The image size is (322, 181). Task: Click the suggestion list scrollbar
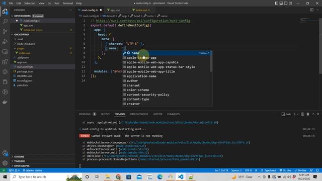point(211,61)
